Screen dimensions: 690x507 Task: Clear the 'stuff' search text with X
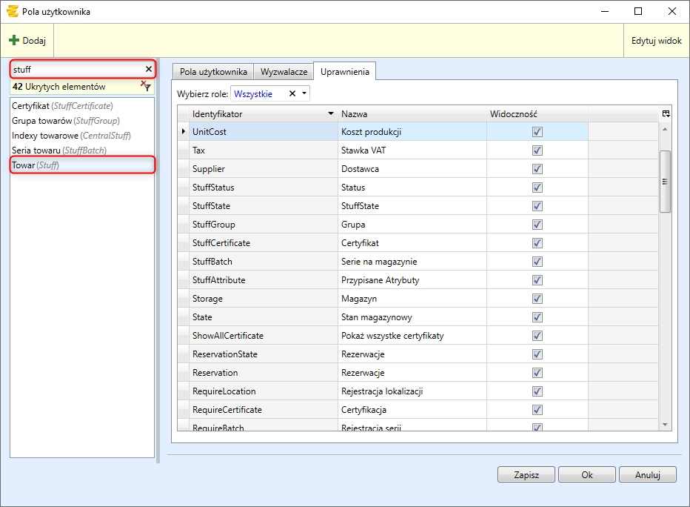(148, 69)
